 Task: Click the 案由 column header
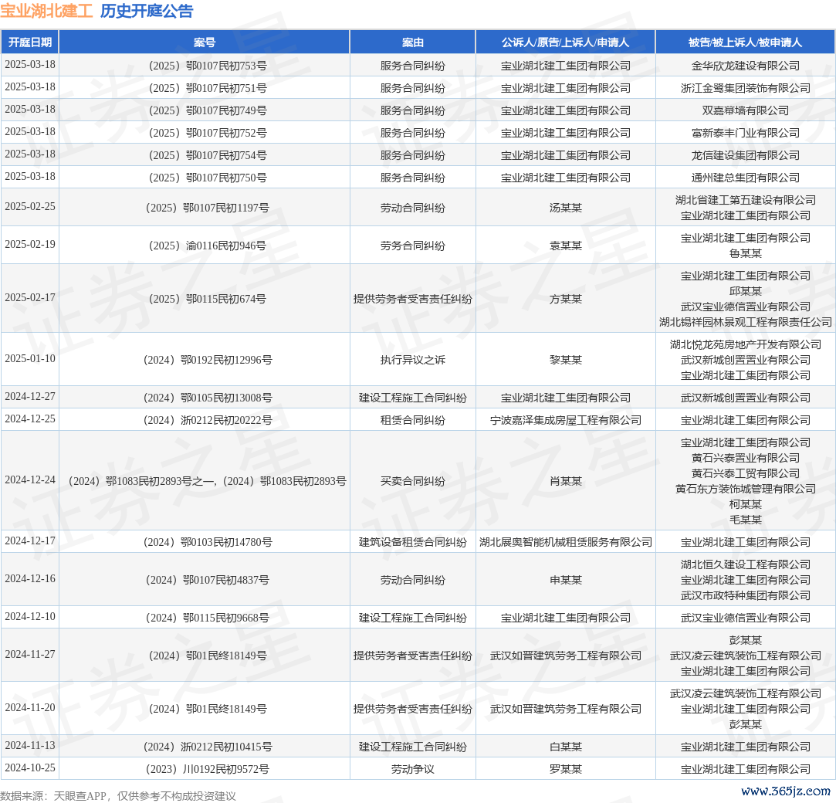click(413, 42)
